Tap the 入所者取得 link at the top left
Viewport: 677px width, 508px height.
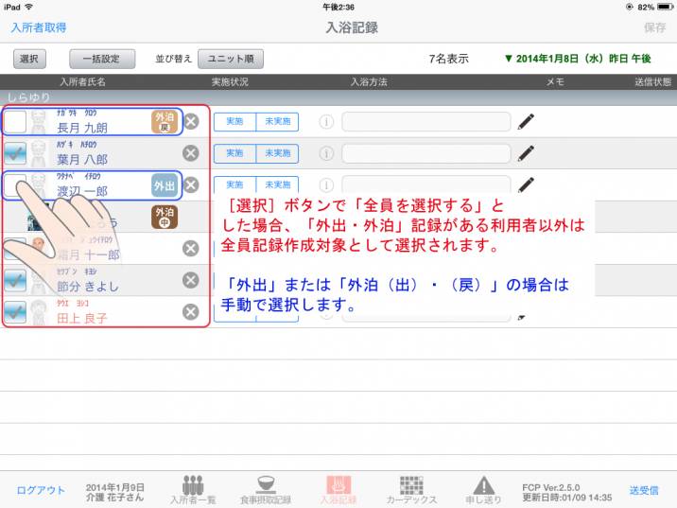click(x=39, y=27)
